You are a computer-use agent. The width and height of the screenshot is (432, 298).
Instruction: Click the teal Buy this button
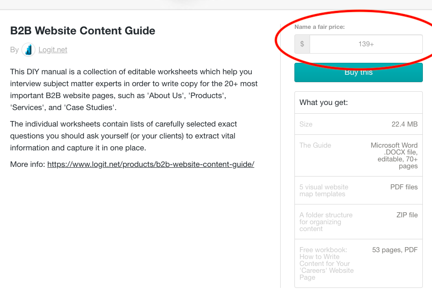click(359, 72)
